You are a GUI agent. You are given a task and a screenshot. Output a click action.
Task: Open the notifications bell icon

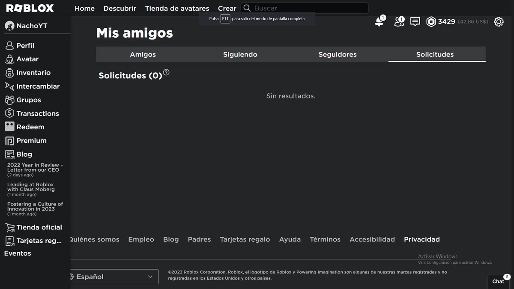point(379,21)
